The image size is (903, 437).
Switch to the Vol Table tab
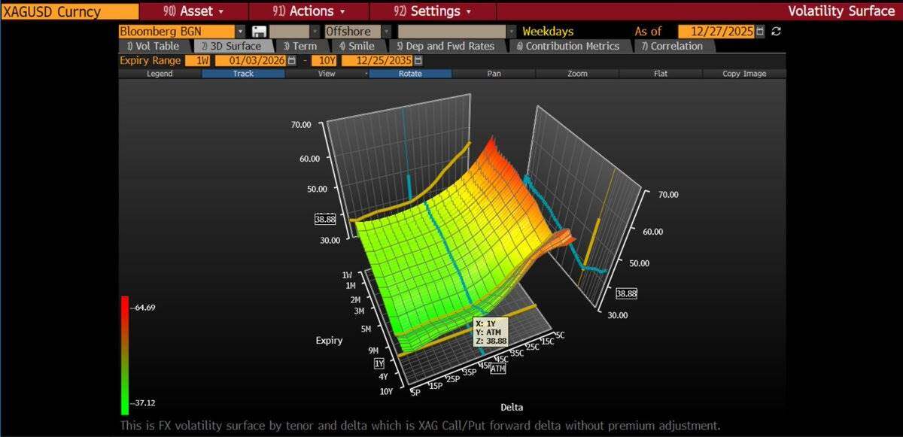153,46
